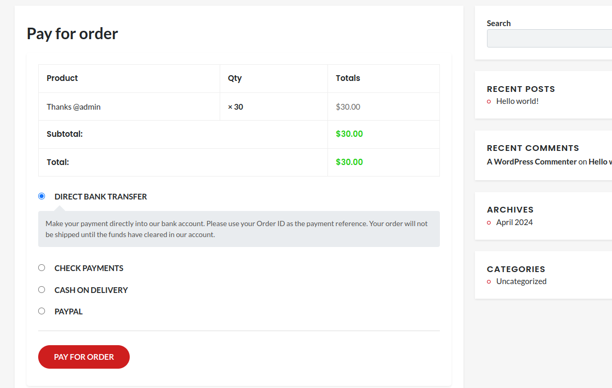The height and width of the screenshot is (388, 612).
Task: Select the PayPal radio button
Action: [42, 311]
